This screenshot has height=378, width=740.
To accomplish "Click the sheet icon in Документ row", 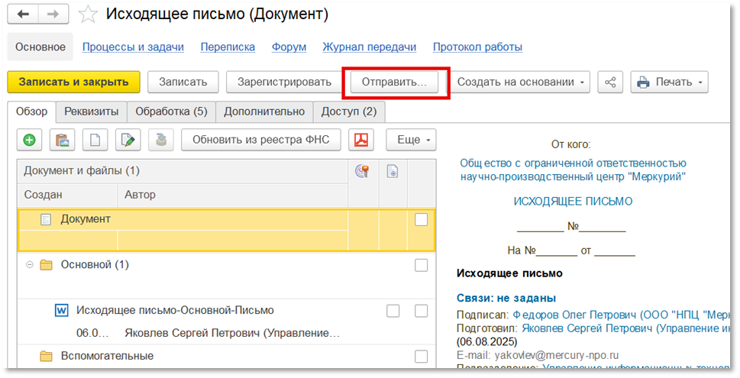I will 46,219.
